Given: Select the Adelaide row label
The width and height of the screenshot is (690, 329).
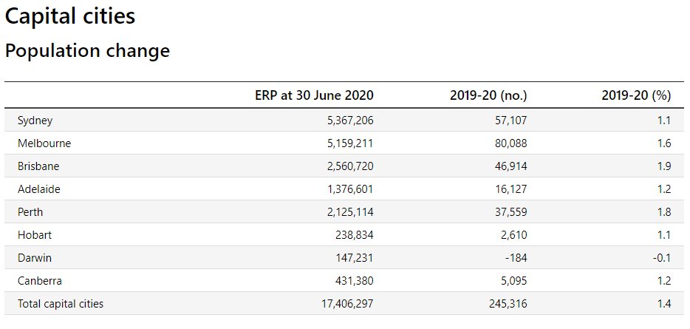Looking at the screenshot, I should click(39, 189).
